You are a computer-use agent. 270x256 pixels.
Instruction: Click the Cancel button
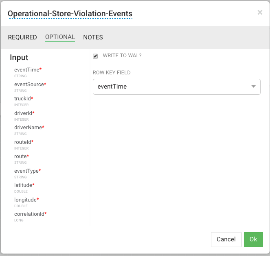226,239
